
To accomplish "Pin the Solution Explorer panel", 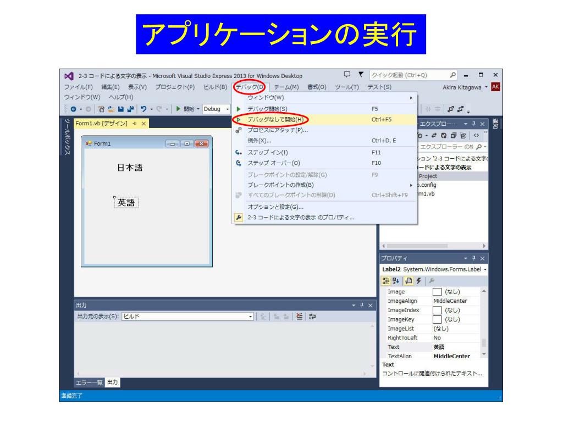I will (474, 124).
